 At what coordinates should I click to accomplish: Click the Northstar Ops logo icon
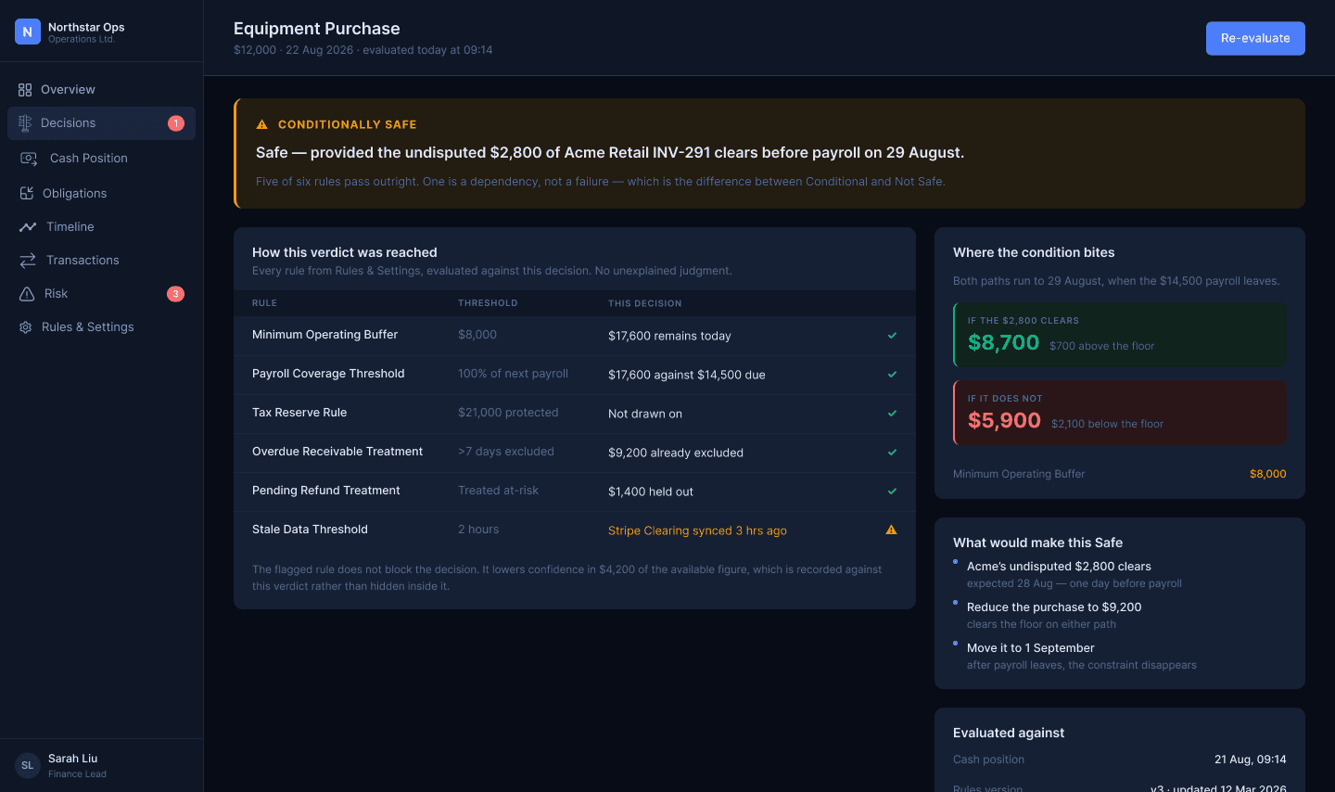[x=28, y=32]
